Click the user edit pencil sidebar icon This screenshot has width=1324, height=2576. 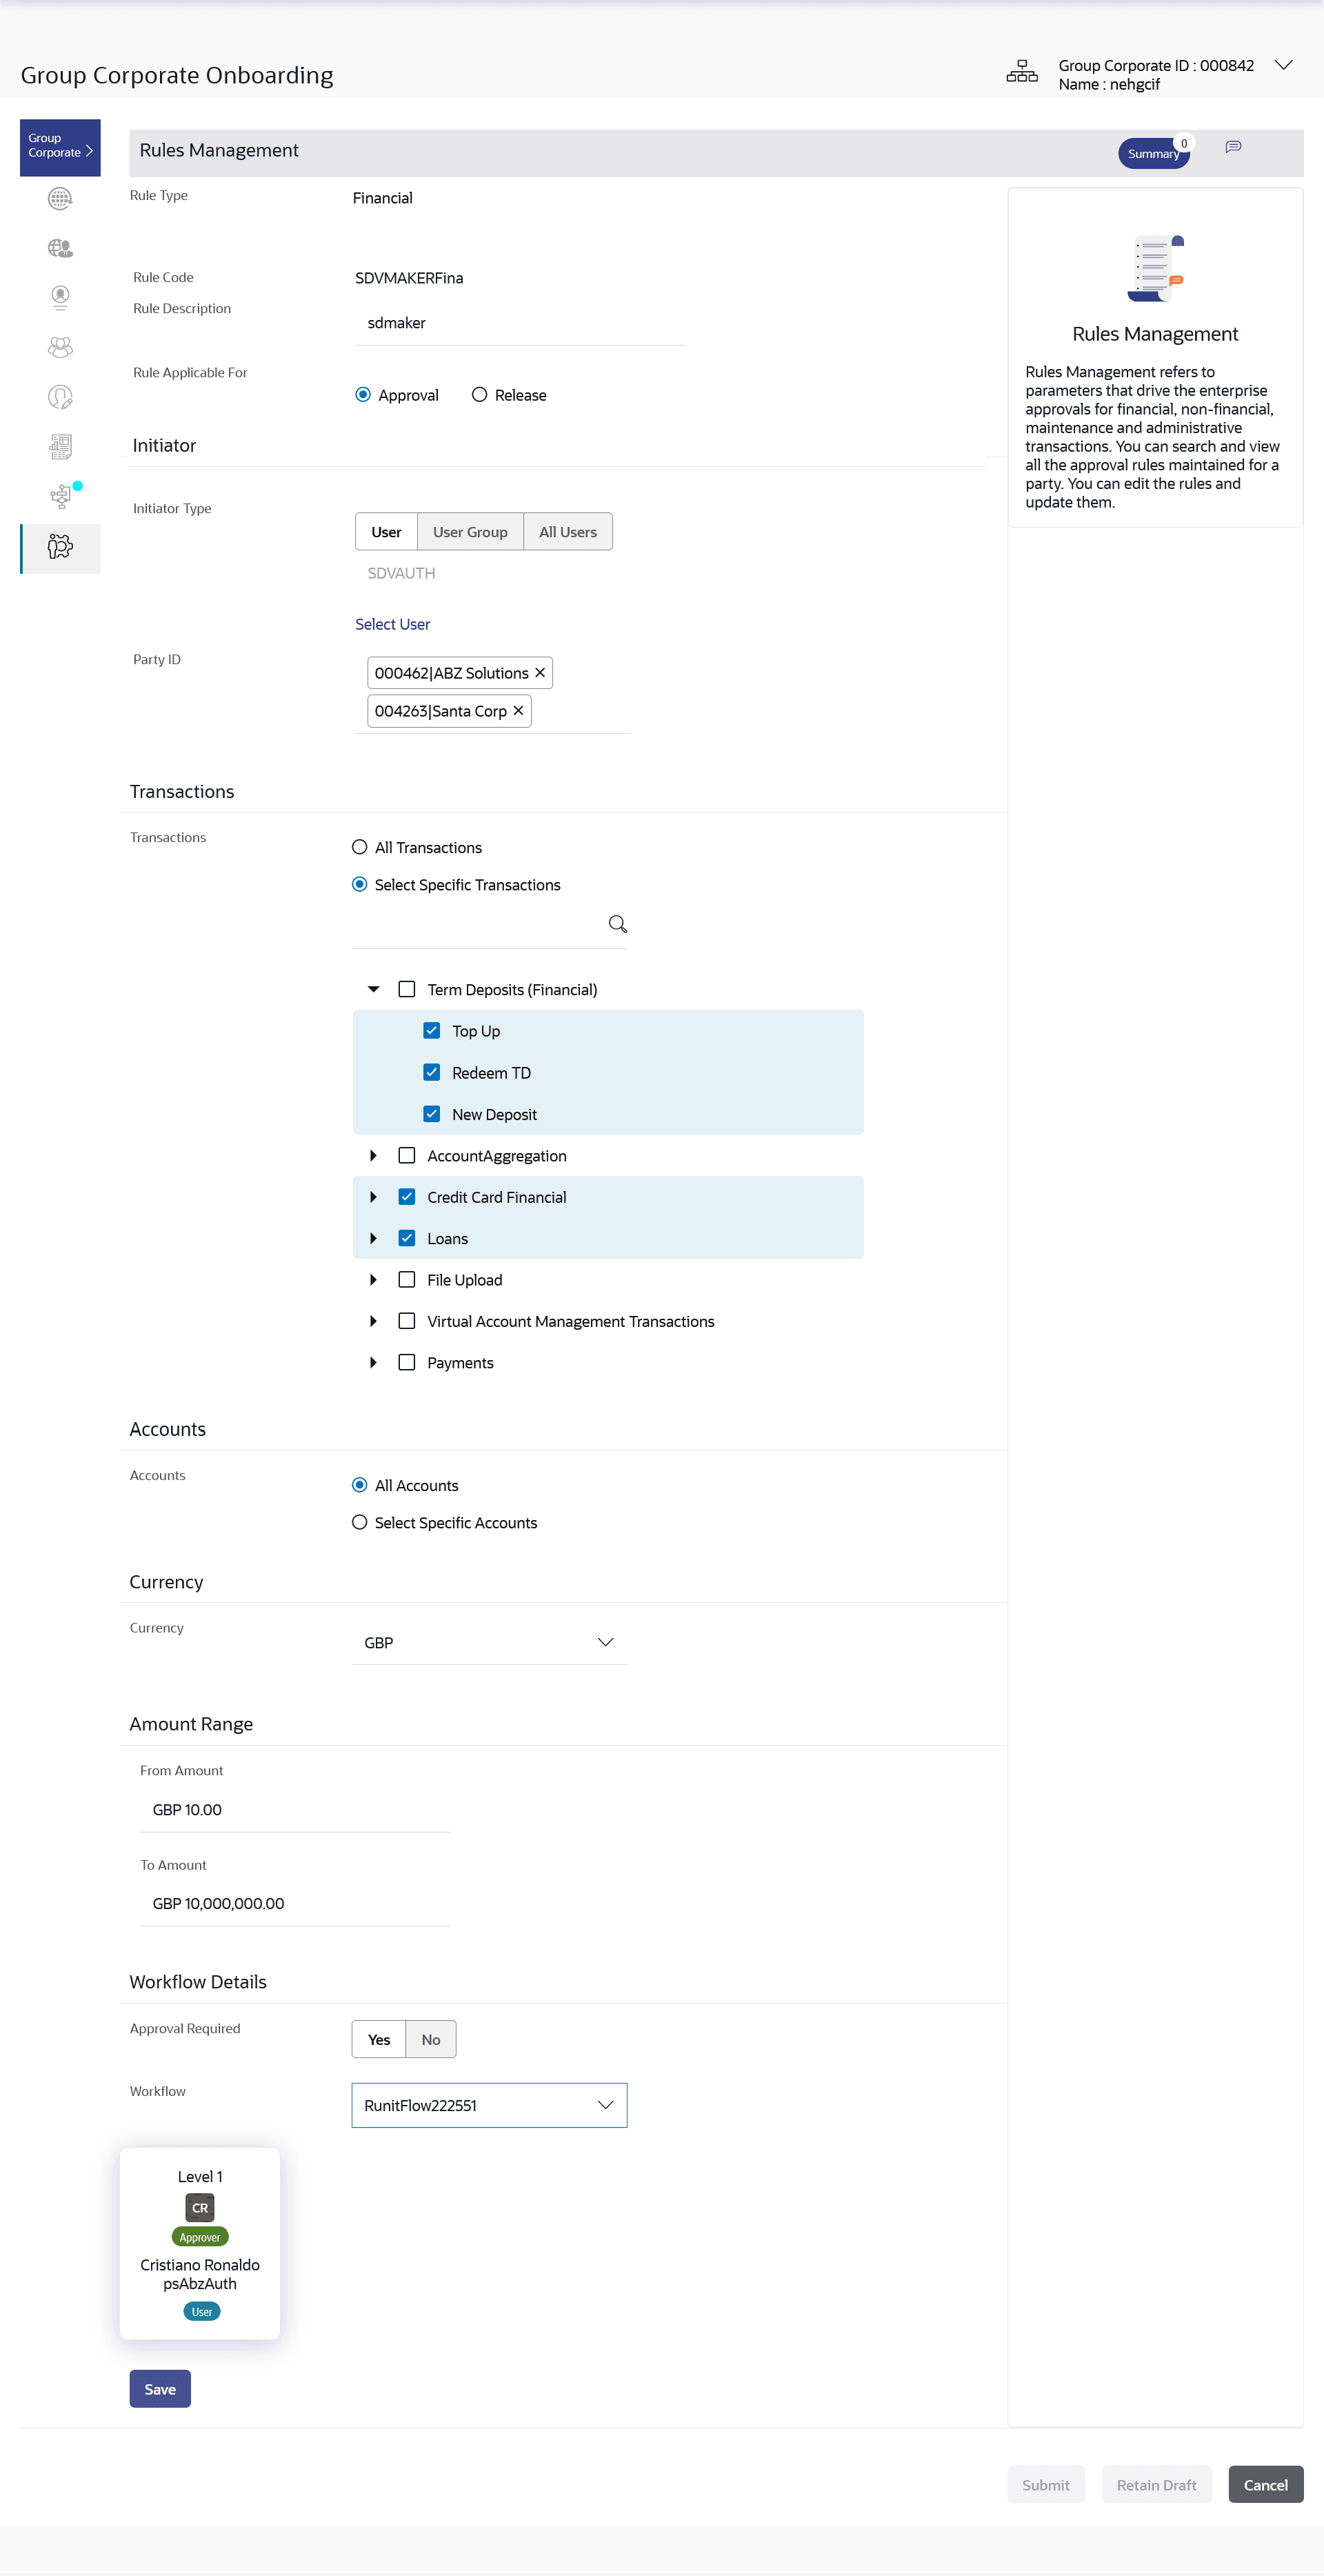click(60, 397)
